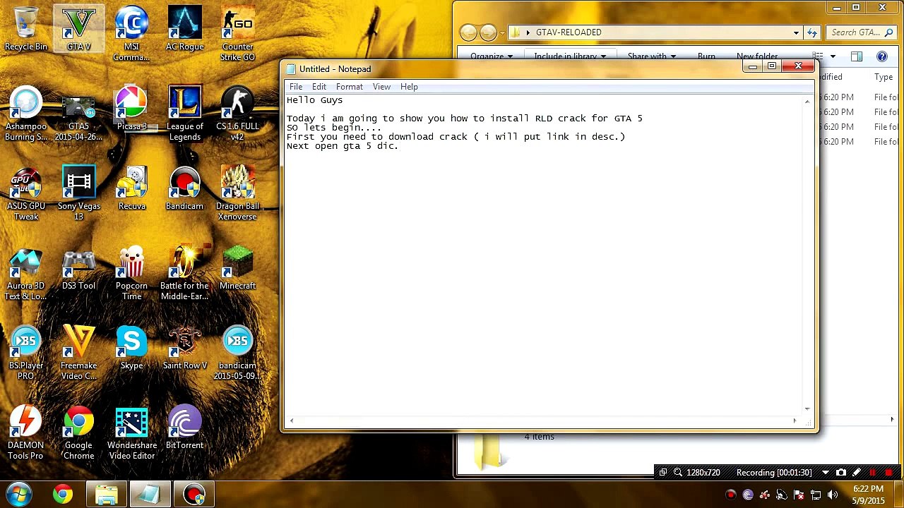Select the BS.Player PRO shortcut
Screen dimensions: 904x508
click(x=26, y=353)
